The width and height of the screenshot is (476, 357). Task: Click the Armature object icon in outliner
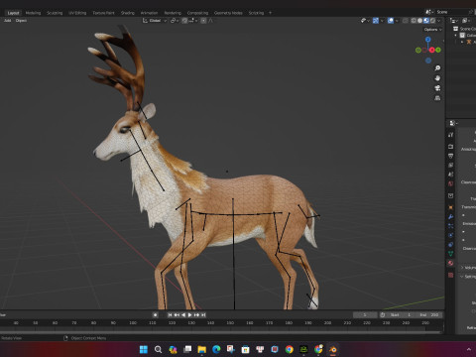point(469,42)
